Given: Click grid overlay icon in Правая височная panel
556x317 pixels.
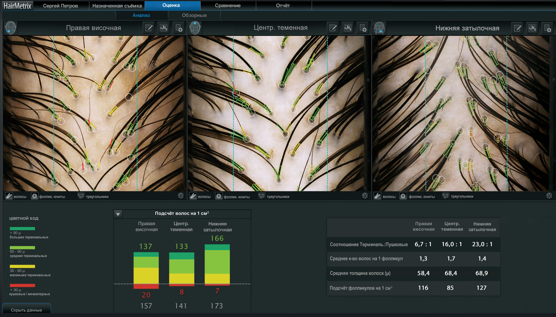Looking at the screenshot, I should (x=164, y=28).
